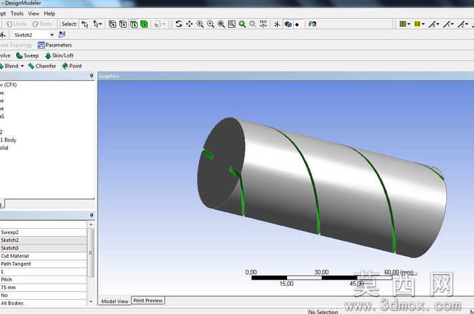Select the Rotate view tool

179,24
